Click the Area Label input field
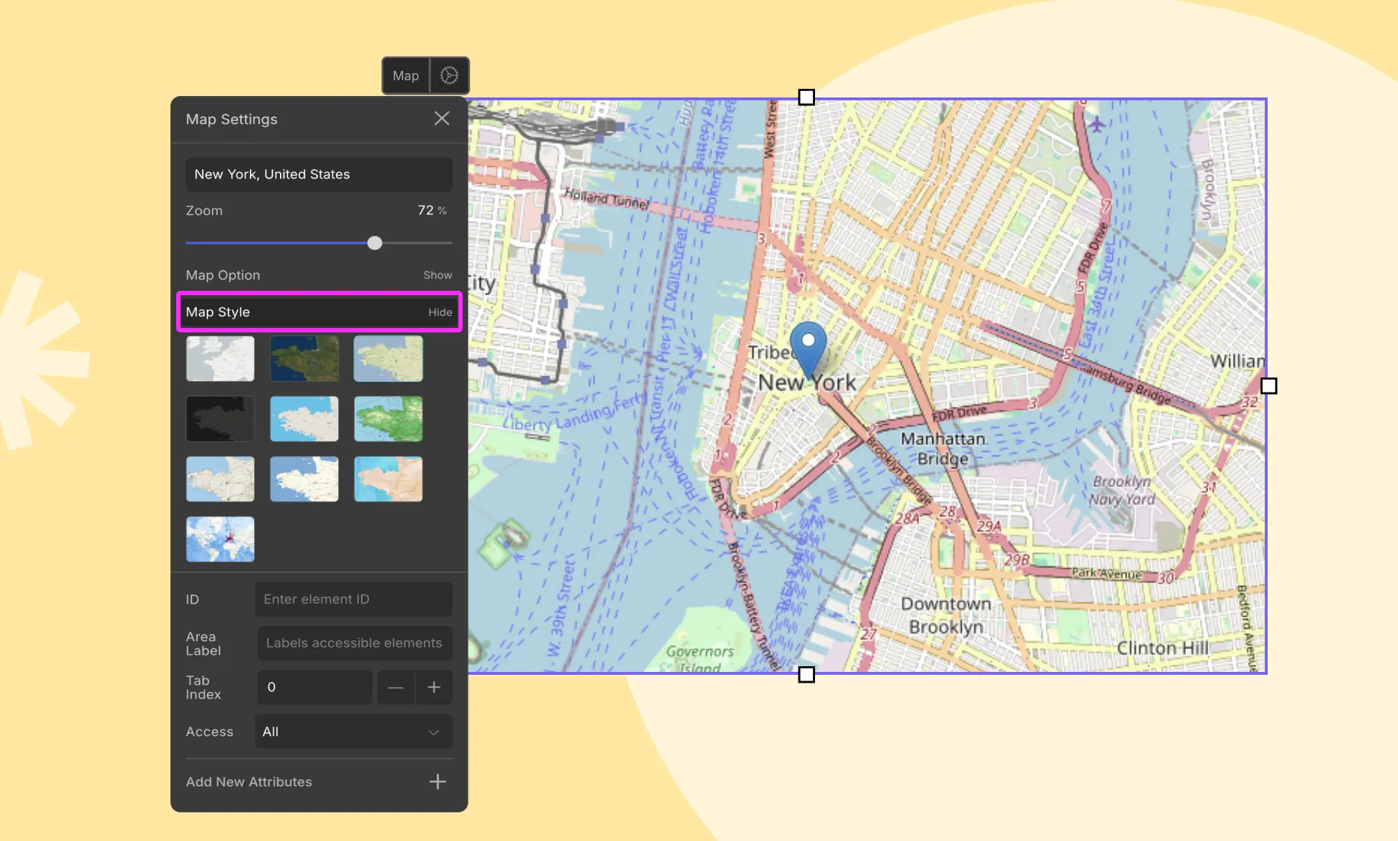The width and height of the screenshot is (1398, 841). (355, 643)
